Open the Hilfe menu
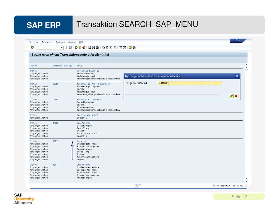Viewport: 279px width, 209px height. [81, 42]
